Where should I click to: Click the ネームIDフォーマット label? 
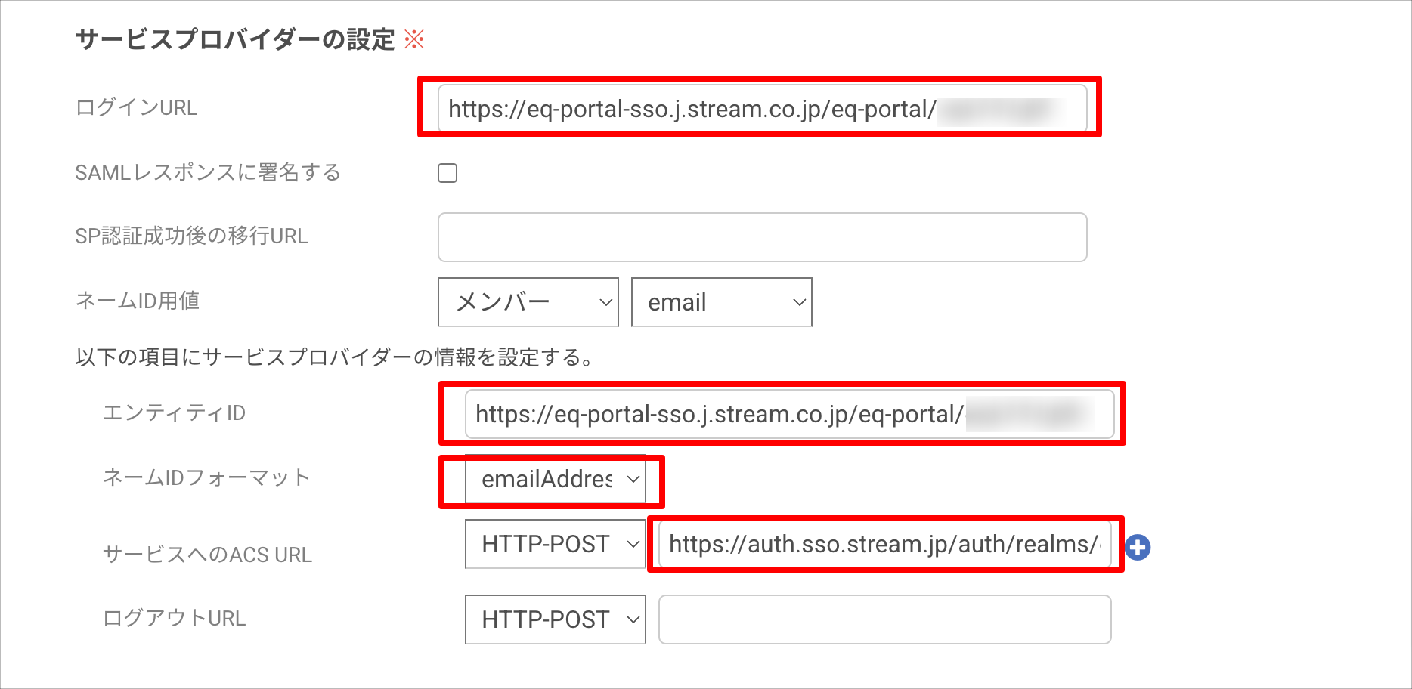pyautogui.click(x=206, y=477)
